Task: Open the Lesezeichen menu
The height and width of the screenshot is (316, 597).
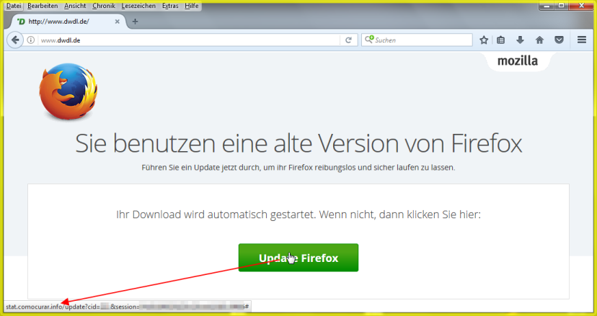Action: coord(138,6)
